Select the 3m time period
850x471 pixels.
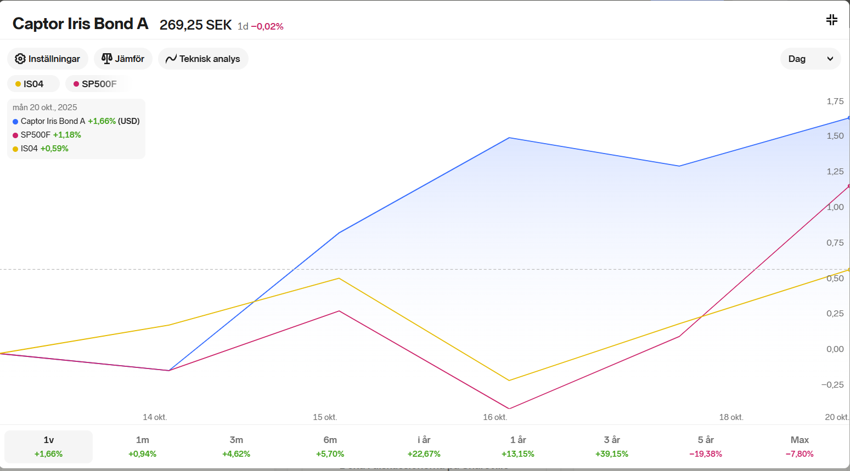click(x=236, y=446)
